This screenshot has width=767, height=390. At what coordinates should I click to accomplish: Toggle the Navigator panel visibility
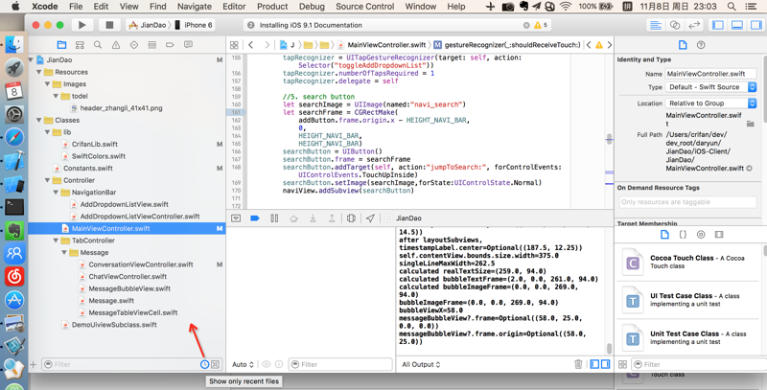pyautogui.click(x=718, y=25)
